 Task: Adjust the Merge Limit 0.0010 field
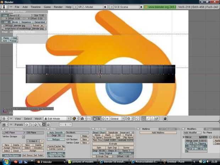tap(196, 141)
